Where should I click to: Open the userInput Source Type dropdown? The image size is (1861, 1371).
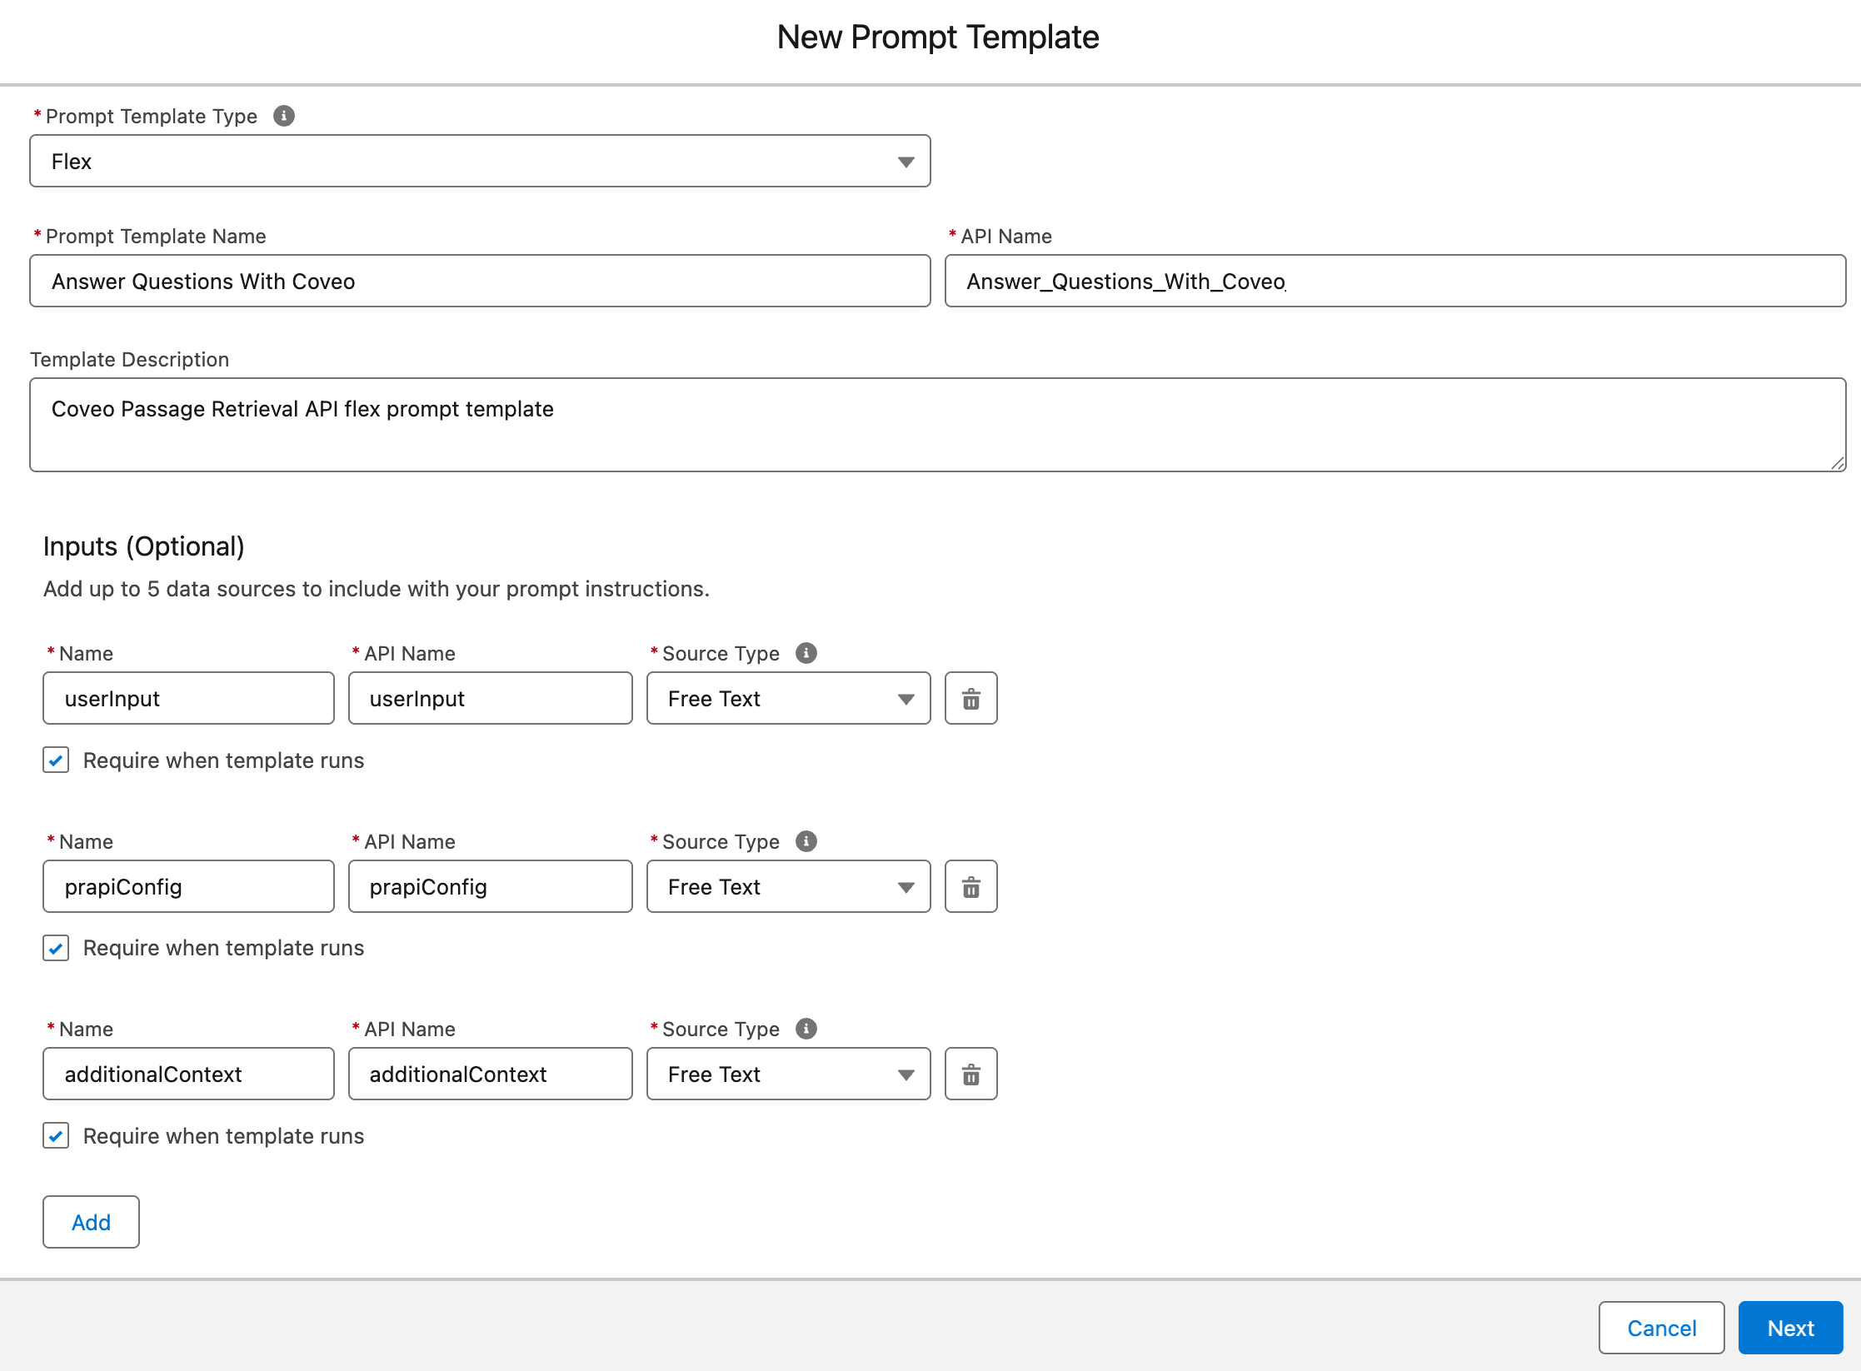tap(788, 699)
